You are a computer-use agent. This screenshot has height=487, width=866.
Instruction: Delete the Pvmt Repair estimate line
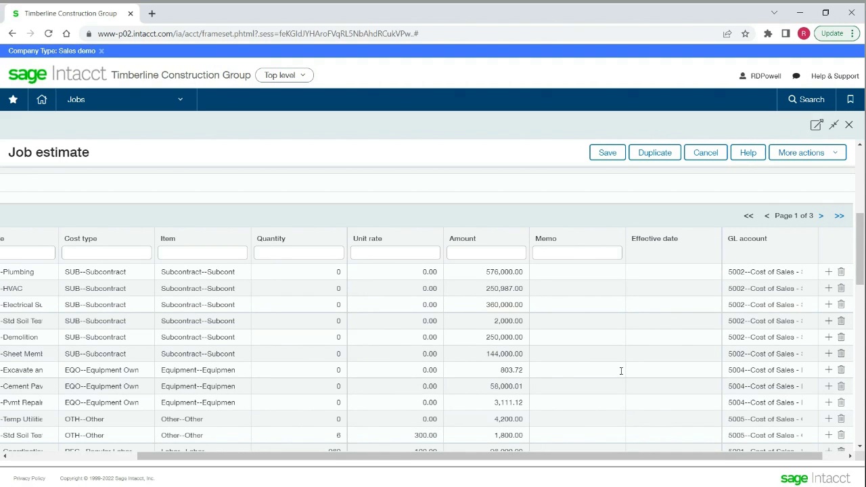point(841,402)
